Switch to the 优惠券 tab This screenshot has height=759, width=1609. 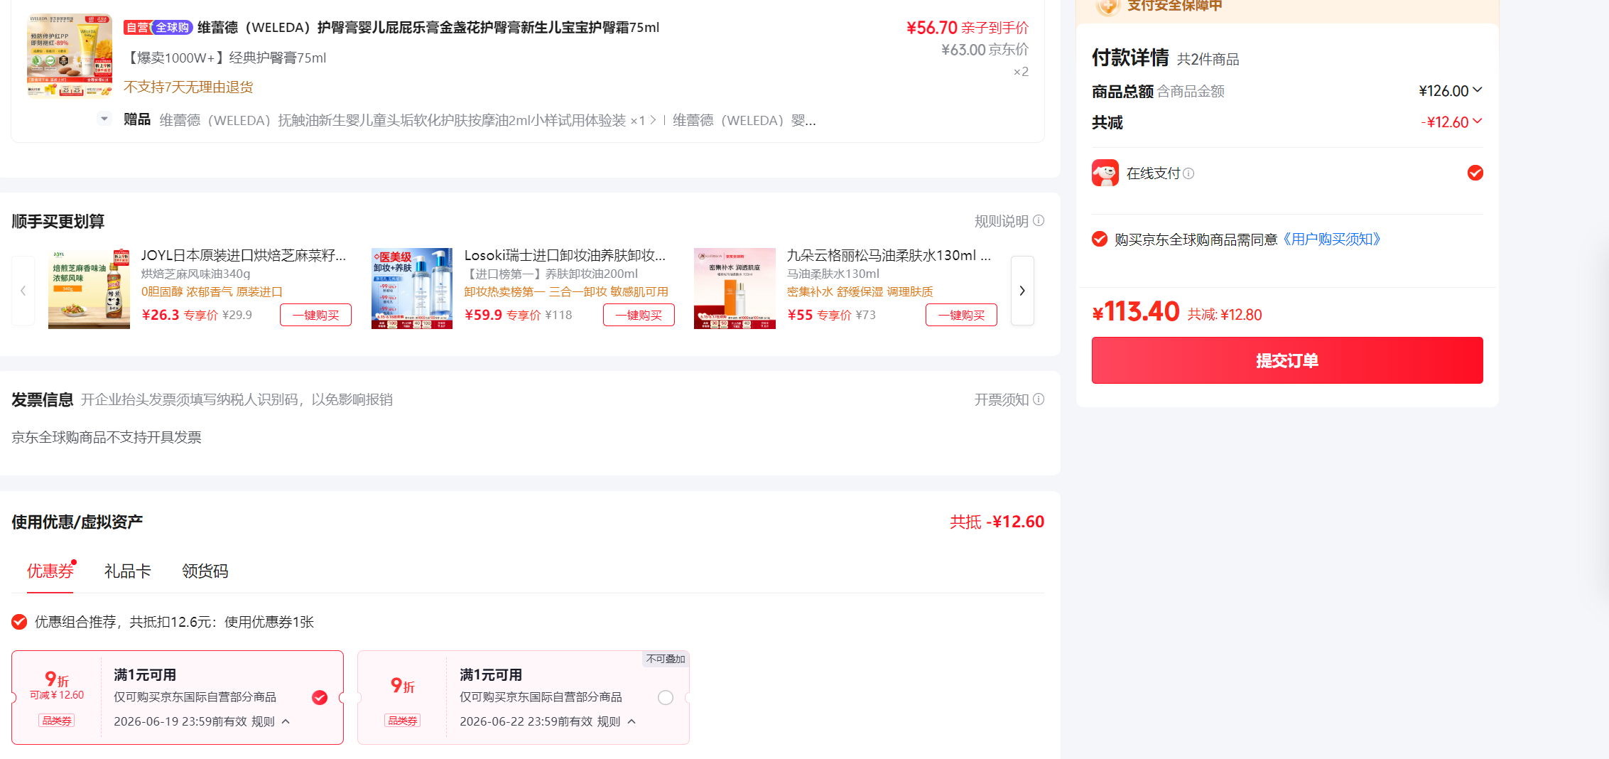tap(50, 571)
